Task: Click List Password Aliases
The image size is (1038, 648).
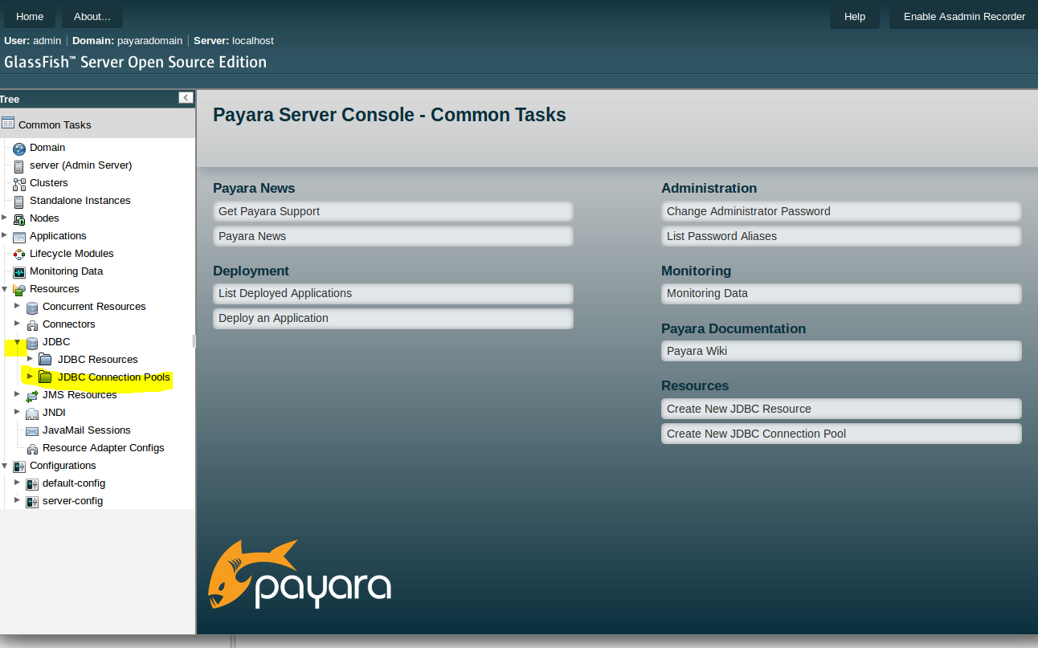Action: click(x=841, y=236)
